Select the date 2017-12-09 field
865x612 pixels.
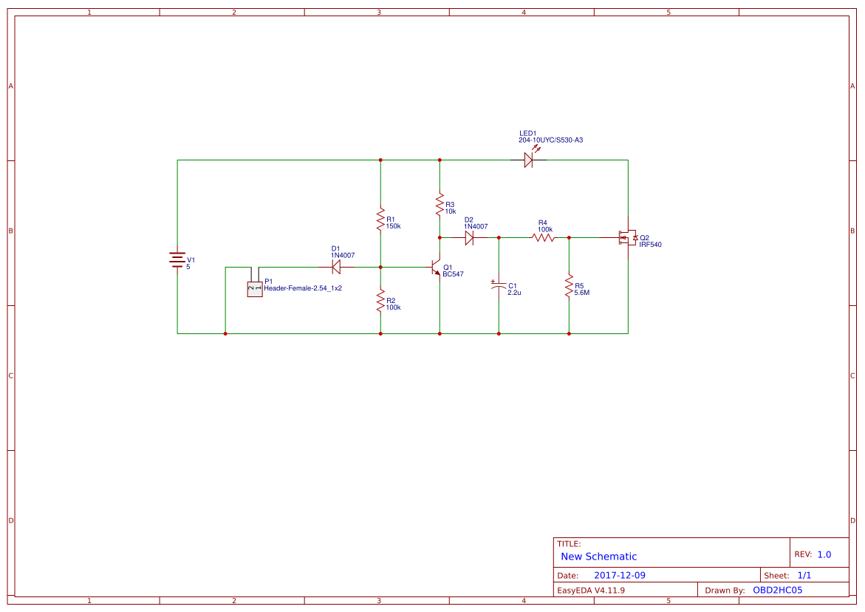(619, 574)
